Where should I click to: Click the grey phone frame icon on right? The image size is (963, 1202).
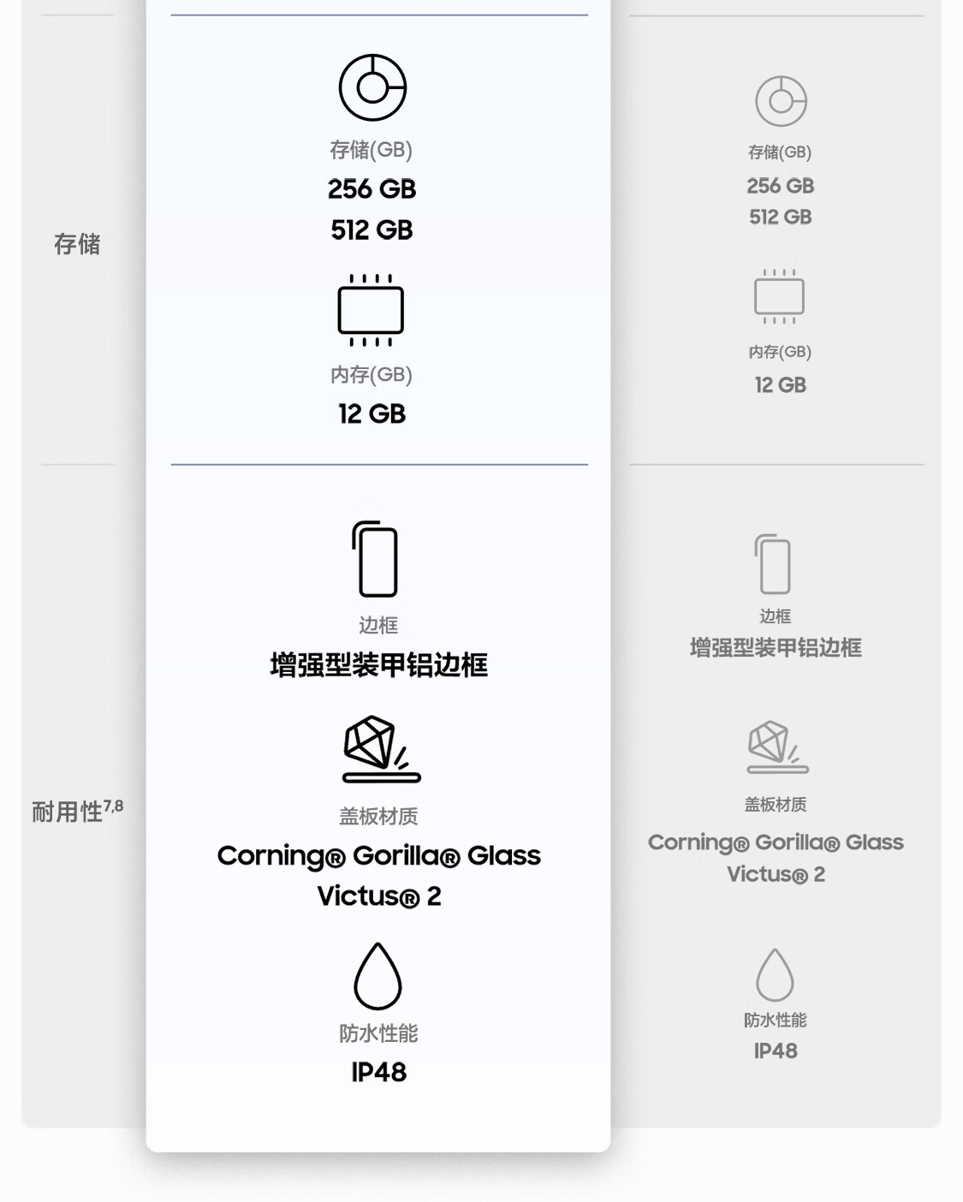pyautogui.click(x=774, y=564)
